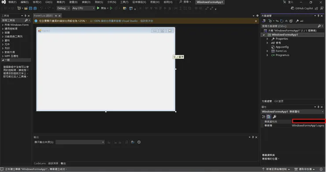Click Solution Explorer show all files icon
The image size is (326, 172).
(291, 21)
